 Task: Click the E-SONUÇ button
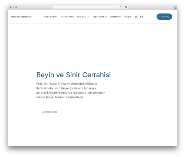(x=164, y=17)
